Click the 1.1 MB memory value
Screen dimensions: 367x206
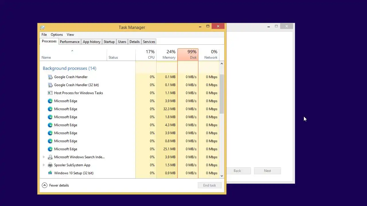(x=170, y=93)
